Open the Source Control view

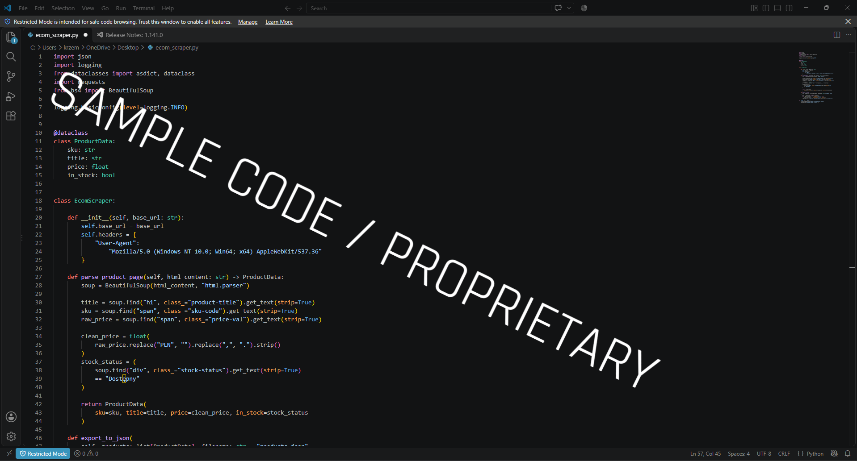(x=11, y=76)
